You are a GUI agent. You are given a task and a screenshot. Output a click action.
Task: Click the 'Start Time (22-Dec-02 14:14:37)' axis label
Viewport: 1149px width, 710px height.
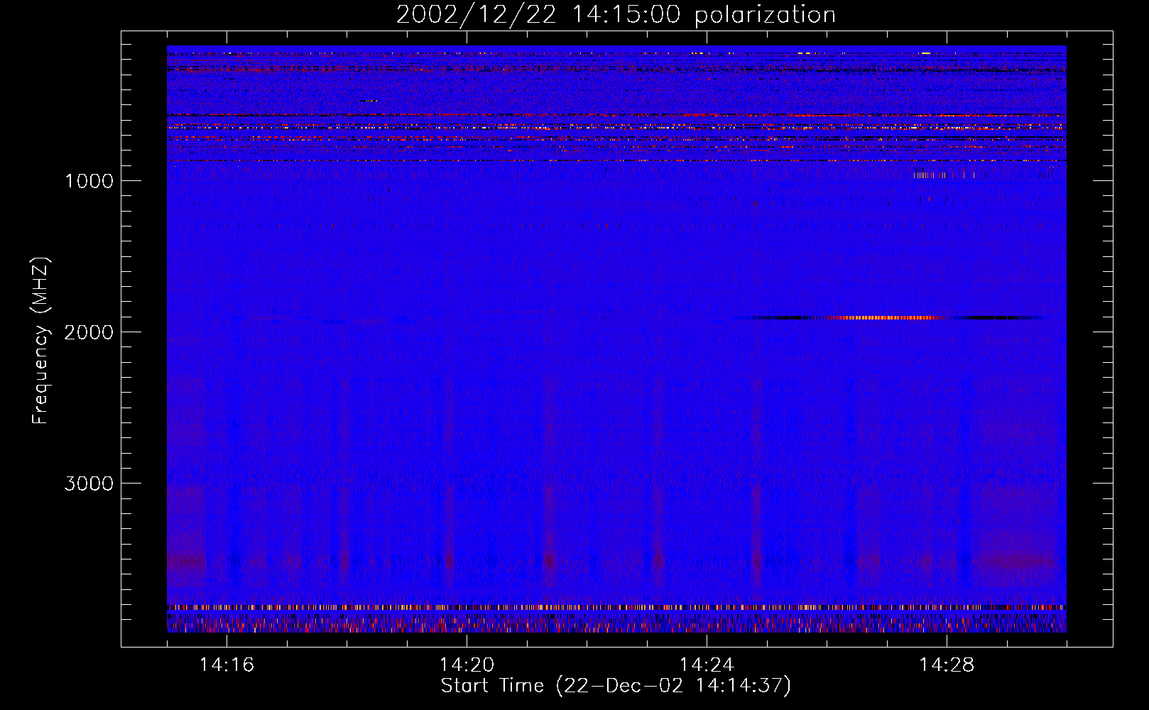point(616,686)
